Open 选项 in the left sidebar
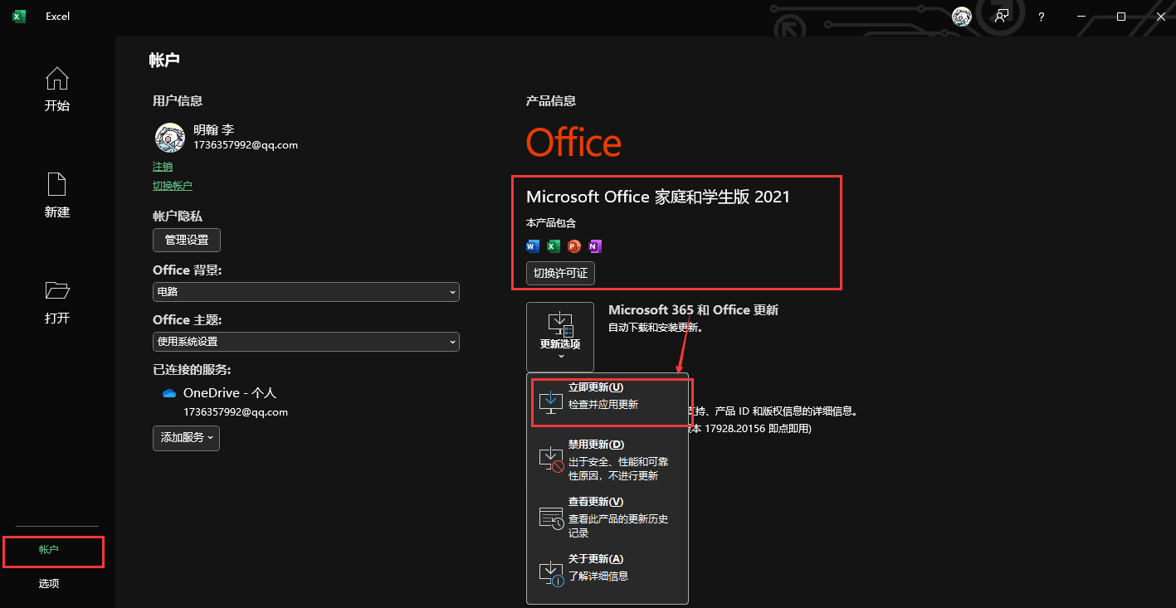The width and height of the screenshot is (1176, 608). pos(49,584)
